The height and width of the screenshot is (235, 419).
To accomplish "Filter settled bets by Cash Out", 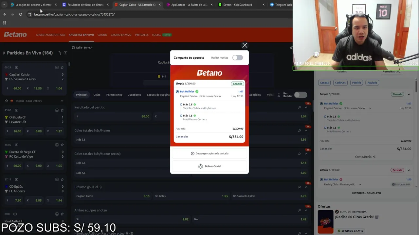I will point(340,83).
